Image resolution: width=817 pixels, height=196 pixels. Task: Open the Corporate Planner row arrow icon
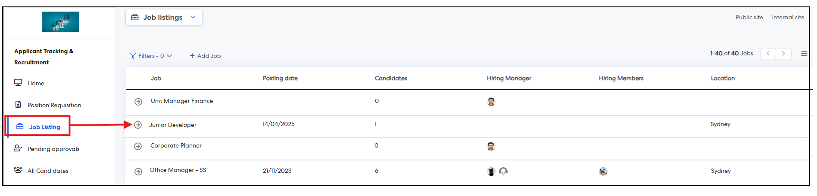[138, 146]
